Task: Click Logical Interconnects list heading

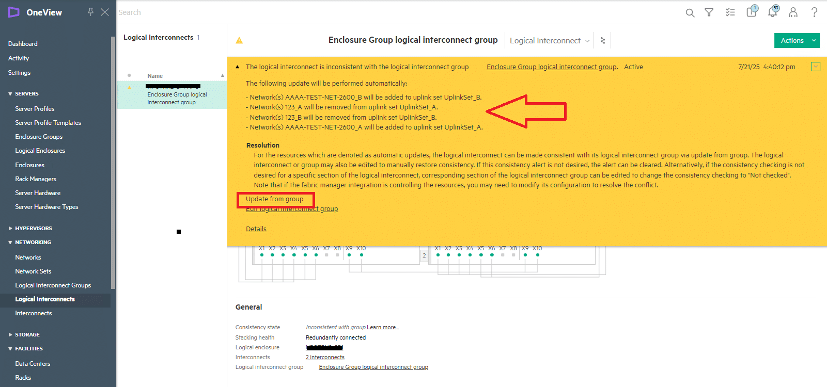Action: pos(158,37)
